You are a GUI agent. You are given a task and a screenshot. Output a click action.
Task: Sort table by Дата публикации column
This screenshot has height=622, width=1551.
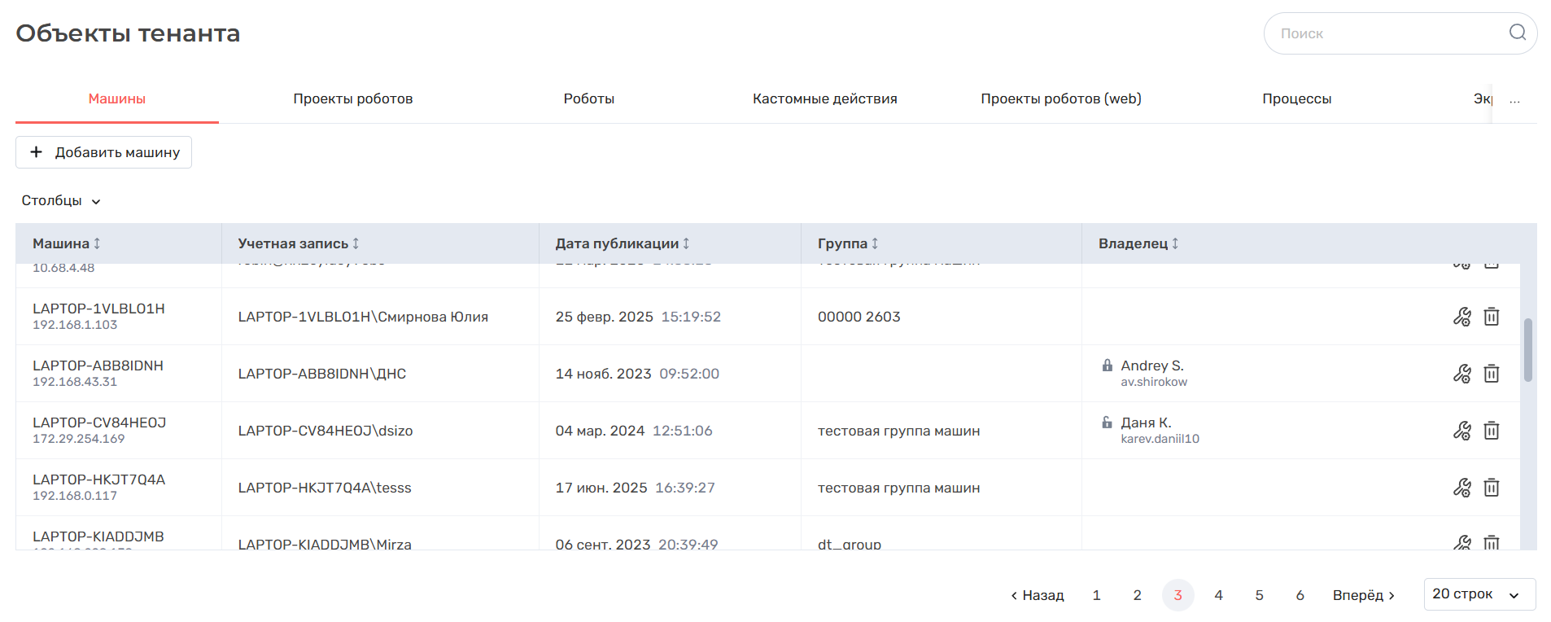(686, 243)
